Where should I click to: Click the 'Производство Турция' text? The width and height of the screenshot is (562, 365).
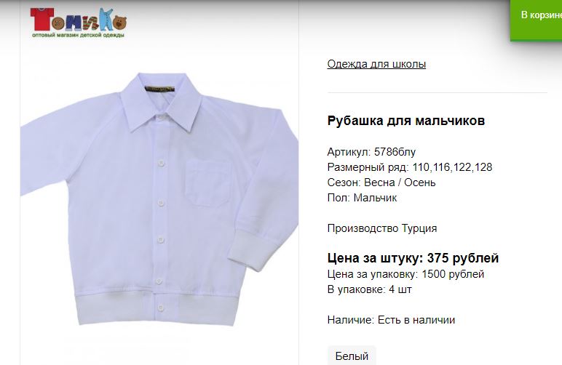tap(382, 228)
